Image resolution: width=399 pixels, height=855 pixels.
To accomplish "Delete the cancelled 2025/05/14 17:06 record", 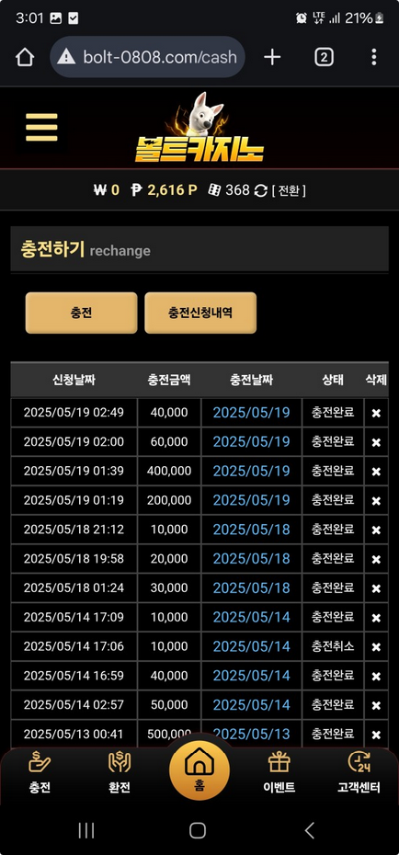I will 376,647.
